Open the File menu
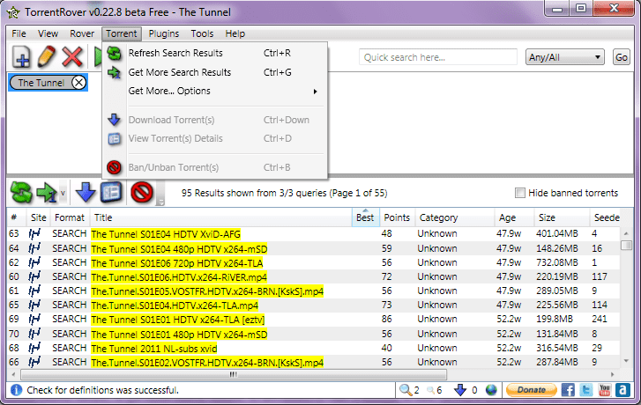This screenshot has width=641, height=405. [19, 33]
